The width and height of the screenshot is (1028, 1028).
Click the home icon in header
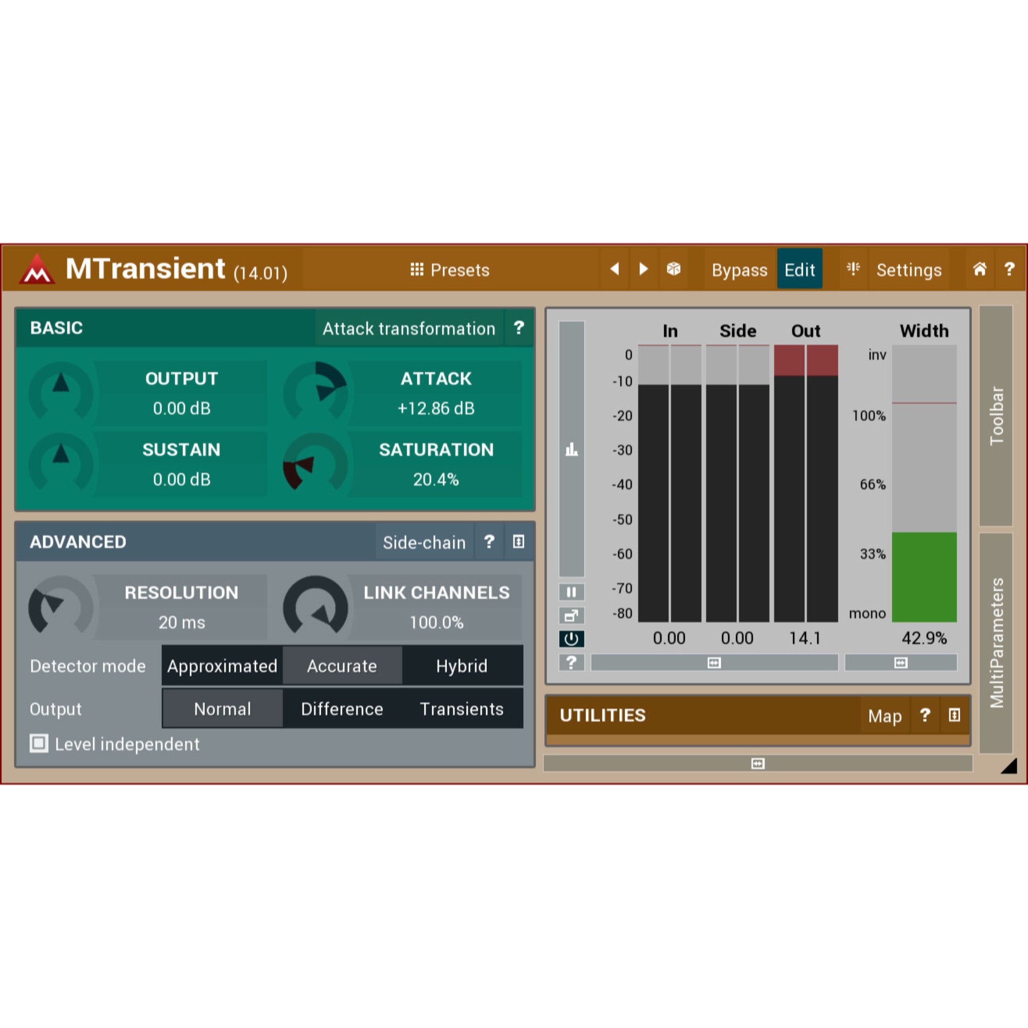pos(980,269)
